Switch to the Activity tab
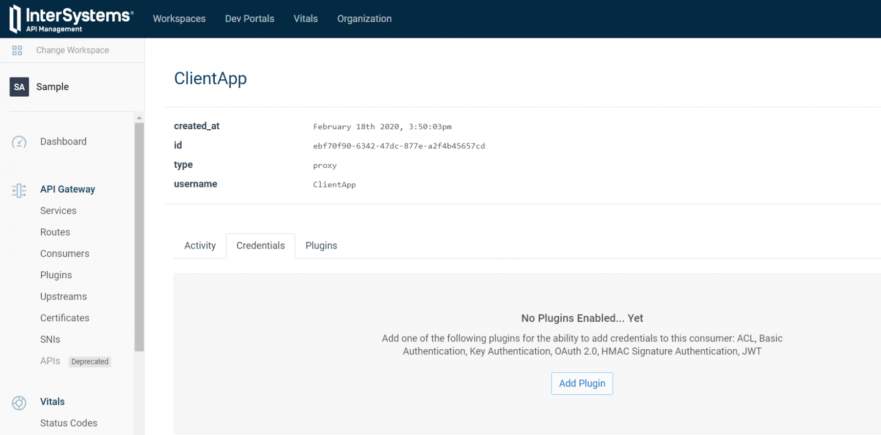Viewport: 881px width, 435px height. pyautogui.click(x=200, y=246)
